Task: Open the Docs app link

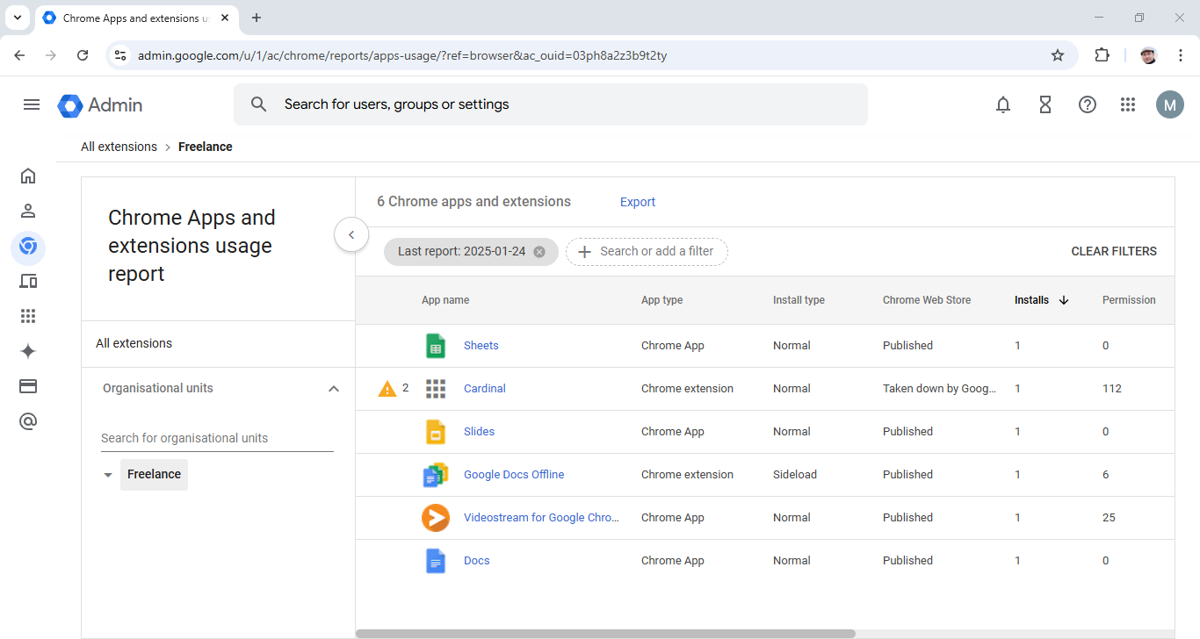Action: click(477, 561)
